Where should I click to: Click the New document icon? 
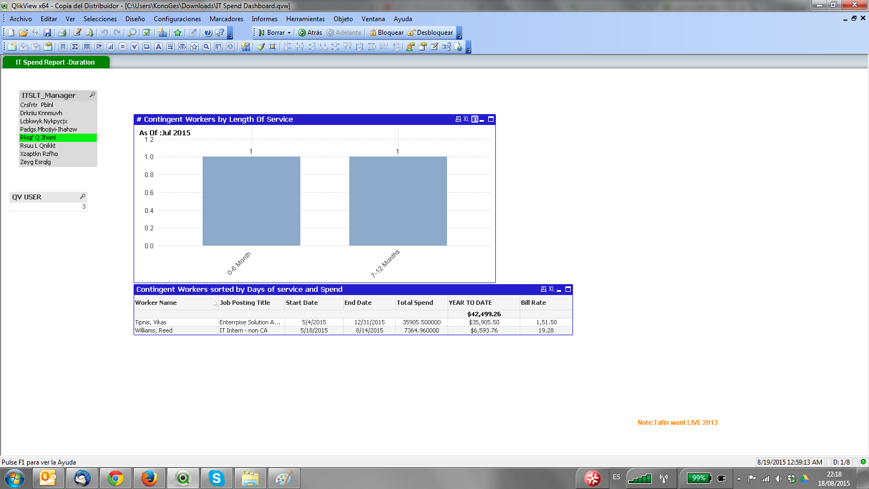pos(11,33)
